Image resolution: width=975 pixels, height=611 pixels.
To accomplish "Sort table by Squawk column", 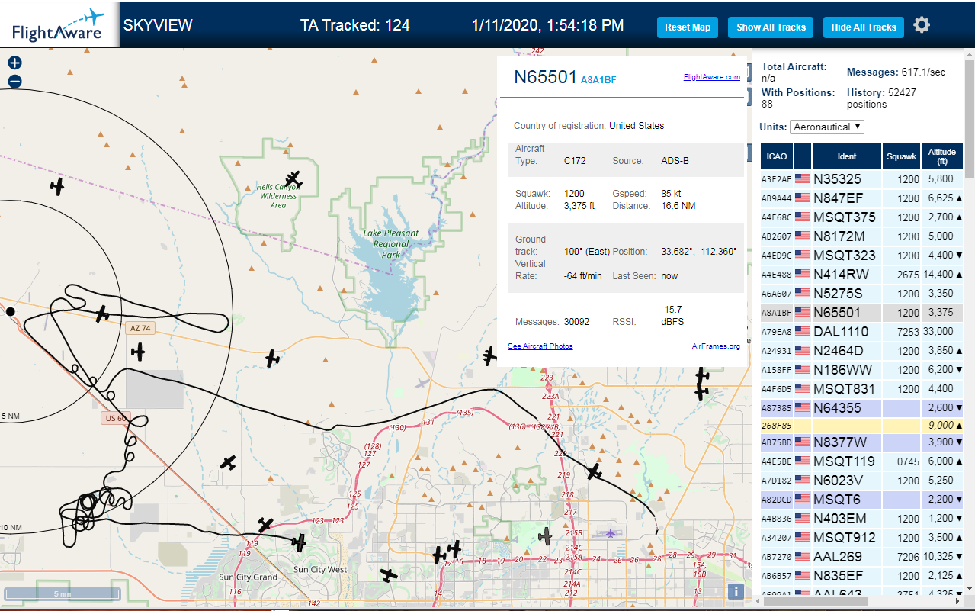I will click(x=902, y=156).
